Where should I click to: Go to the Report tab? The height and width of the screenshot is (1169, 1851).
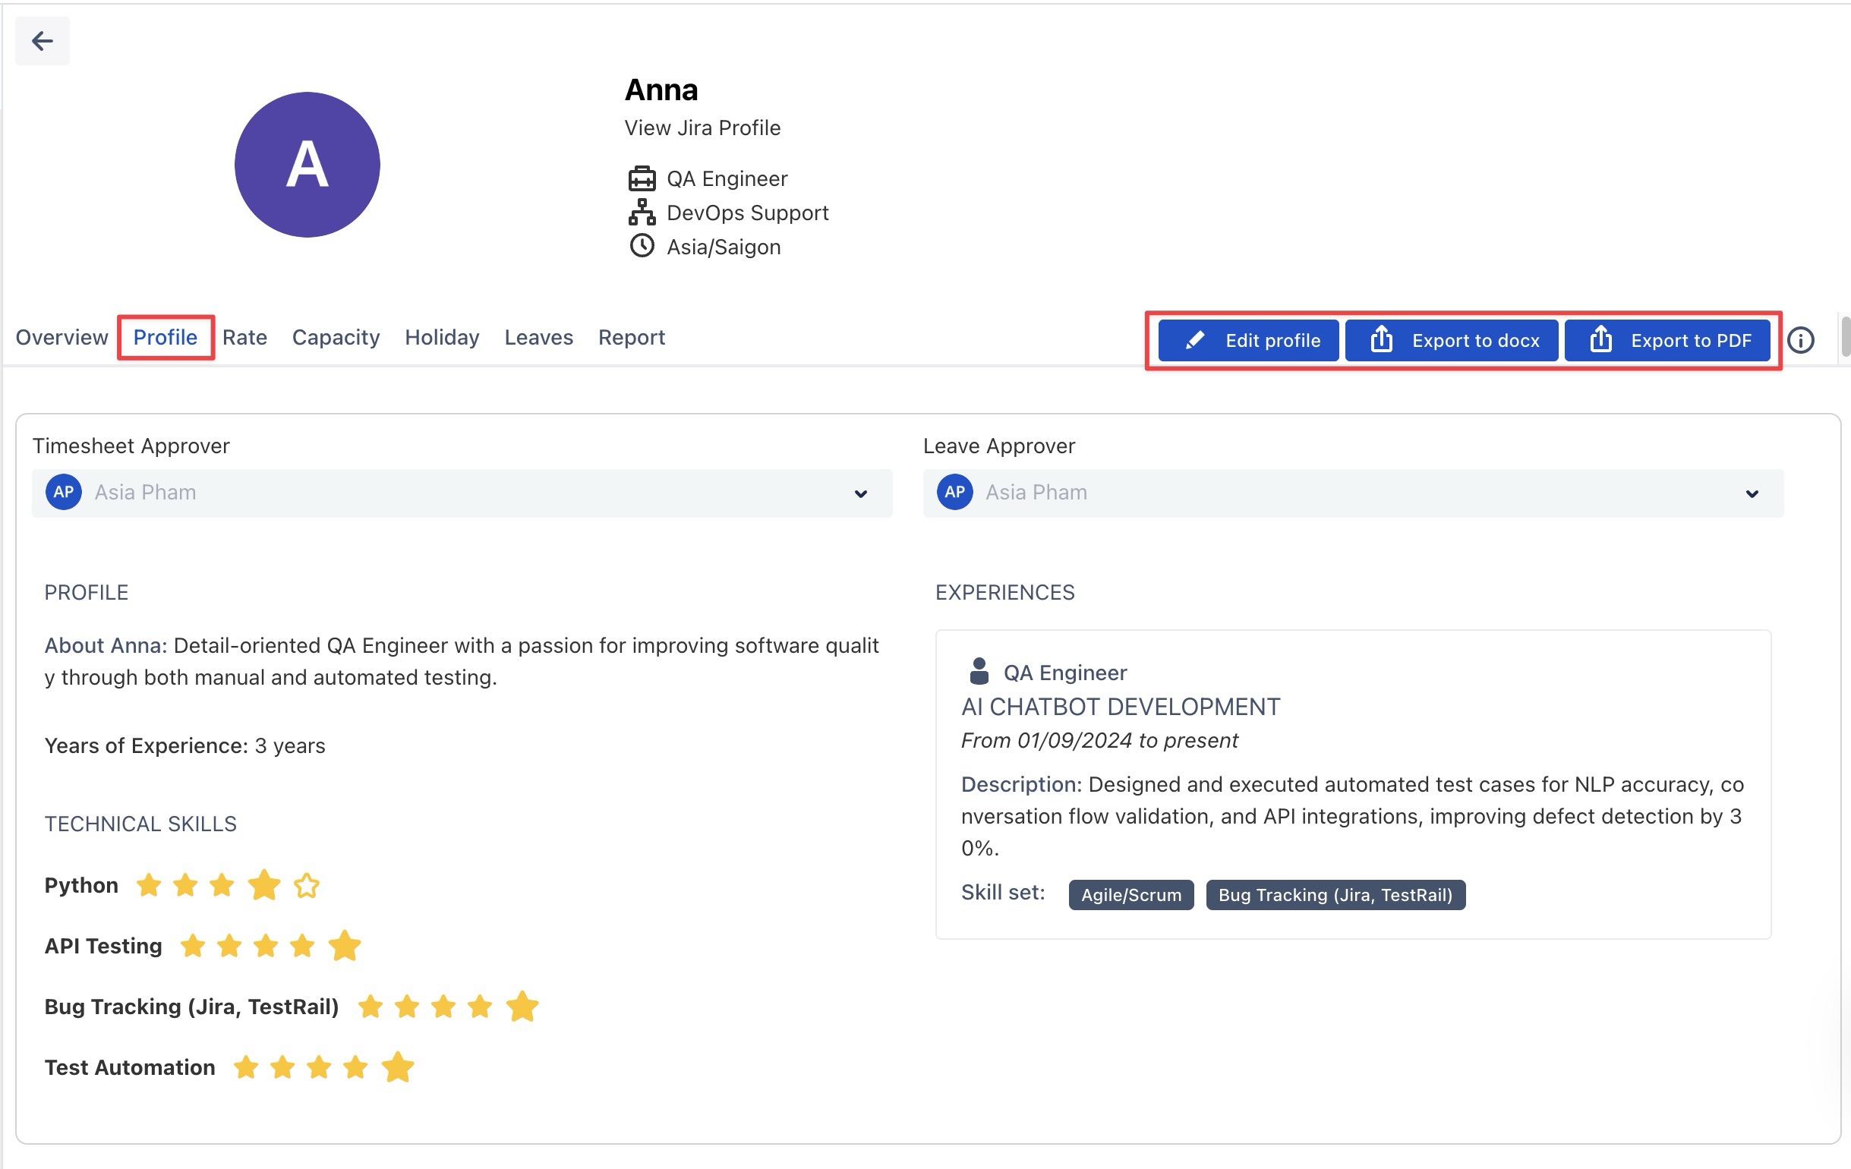pyautogui.click(x=631, y=337)
